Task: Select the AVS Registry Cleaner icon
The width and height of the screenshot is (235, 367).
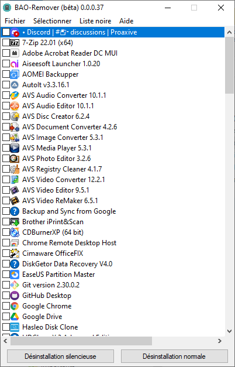Action: [x=15, y=169]
